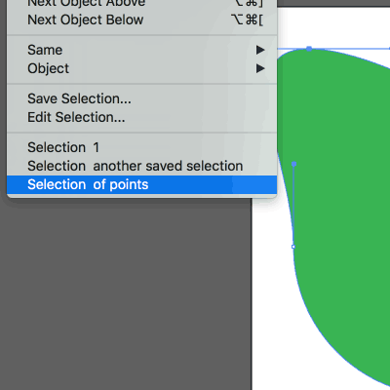Click the round direction handle inside green shape
Screen dimensions: 390x390
pos(294,165)
